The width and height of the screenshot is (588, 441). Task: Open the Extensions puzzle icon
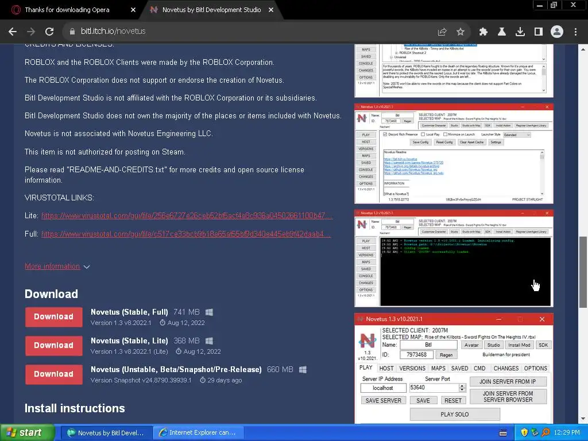(483, 32)
